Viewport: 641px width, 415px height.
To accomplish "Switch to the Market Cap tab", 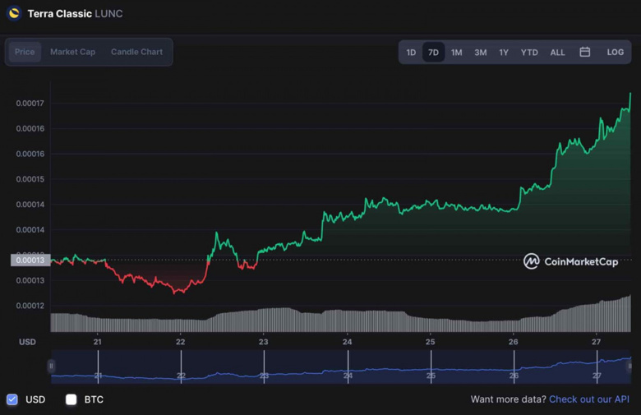I will (72, 52).
